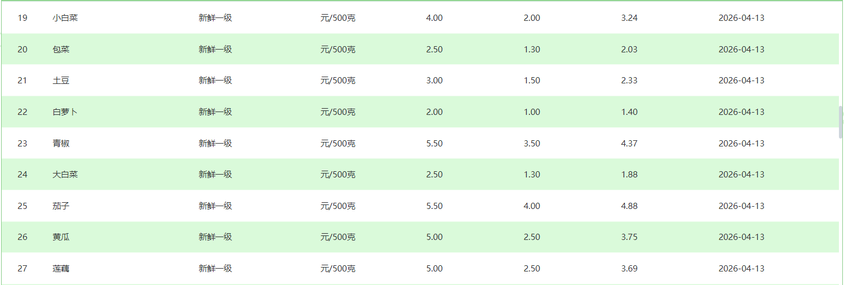
Task: Click the 3.24 average price for 小白菜
Action: pyautogui.click(x=629, y=18)
